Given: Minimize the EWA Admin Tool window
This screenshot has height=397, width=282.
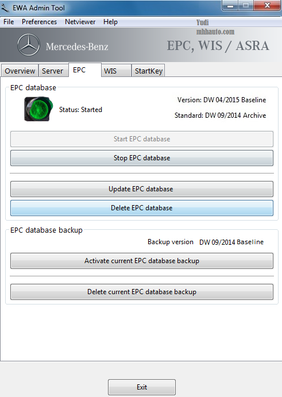Looking at the screenshot, I should [x=230, y=6].
